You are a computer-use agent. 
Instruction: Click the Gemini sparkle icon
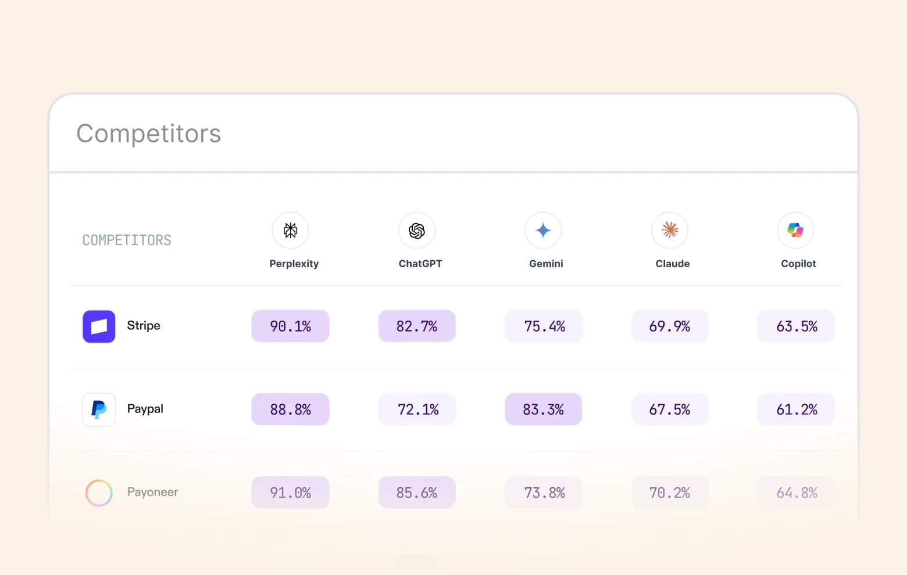(x=543, y=231)
